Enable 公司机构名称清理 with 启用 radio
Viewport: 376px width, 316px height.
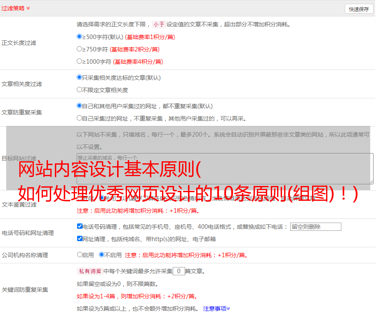[80, 255]
